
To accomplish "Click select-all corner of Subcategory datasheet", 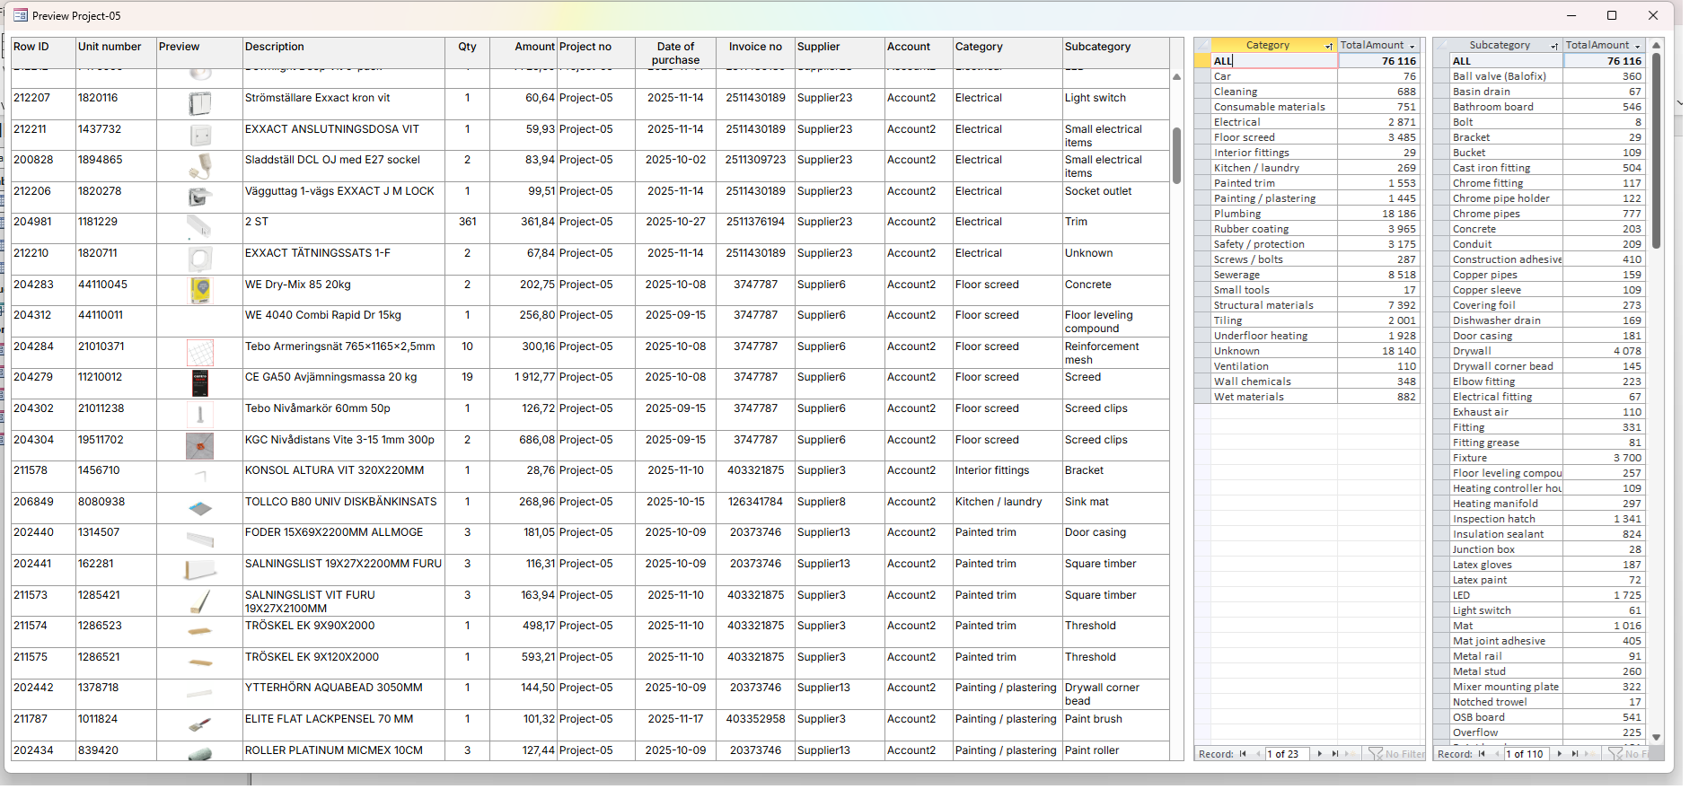I will coord(1441,45).
